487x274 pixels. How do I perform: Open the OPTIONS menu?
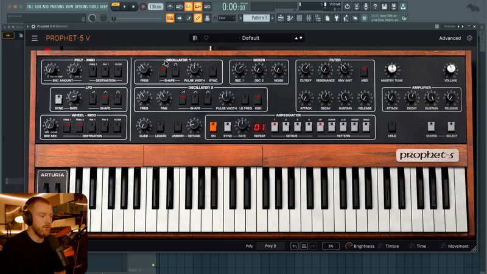[81, 7]
